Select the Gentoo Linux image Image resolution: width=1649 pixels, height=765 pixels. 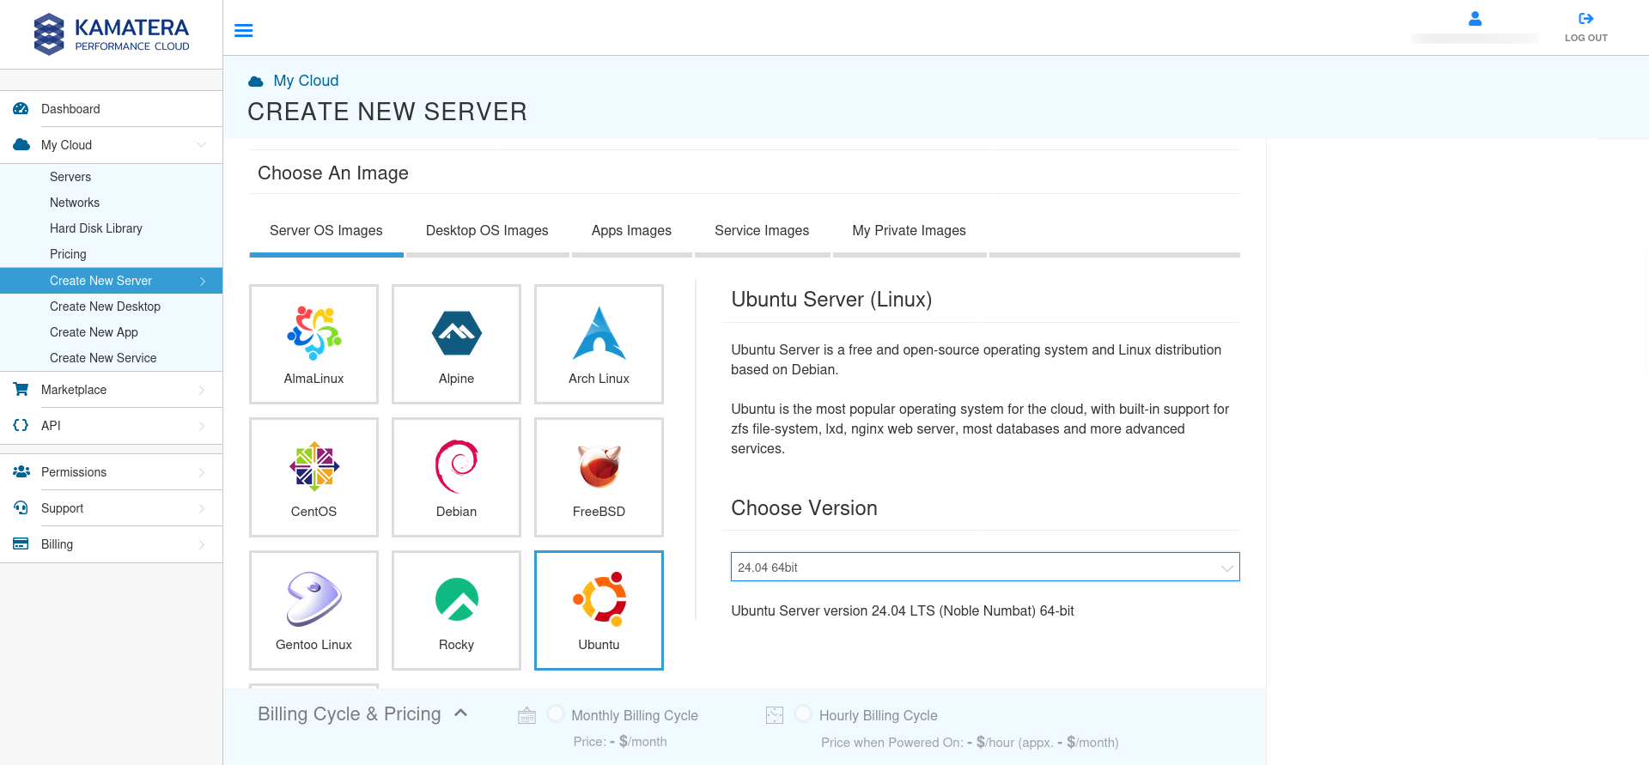313,610
